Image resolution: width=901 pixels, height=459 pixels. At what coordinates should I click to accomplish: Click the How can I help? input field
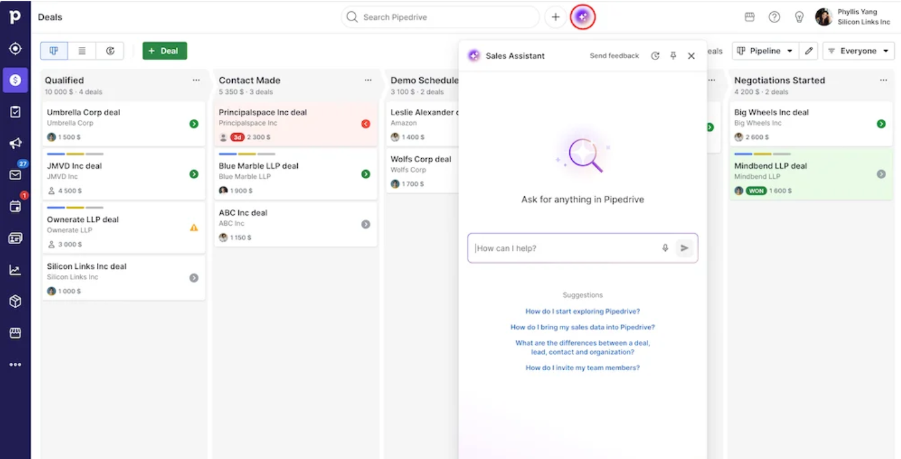point(583,248)
